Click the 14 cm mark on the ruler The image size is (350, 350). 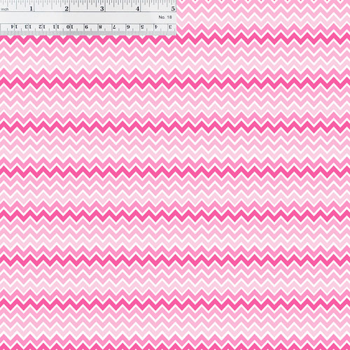[15, 27]
